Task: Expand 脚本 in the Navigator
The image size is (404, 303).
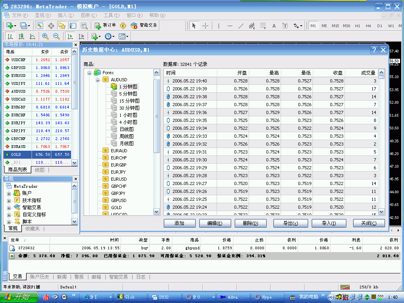Action: [9, 222]
